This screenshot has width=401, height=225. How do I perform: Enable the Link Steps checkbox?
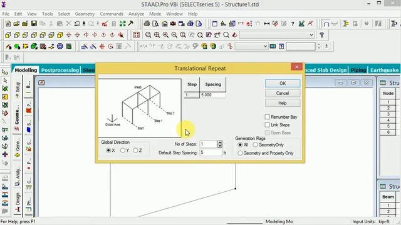(268, 125)
